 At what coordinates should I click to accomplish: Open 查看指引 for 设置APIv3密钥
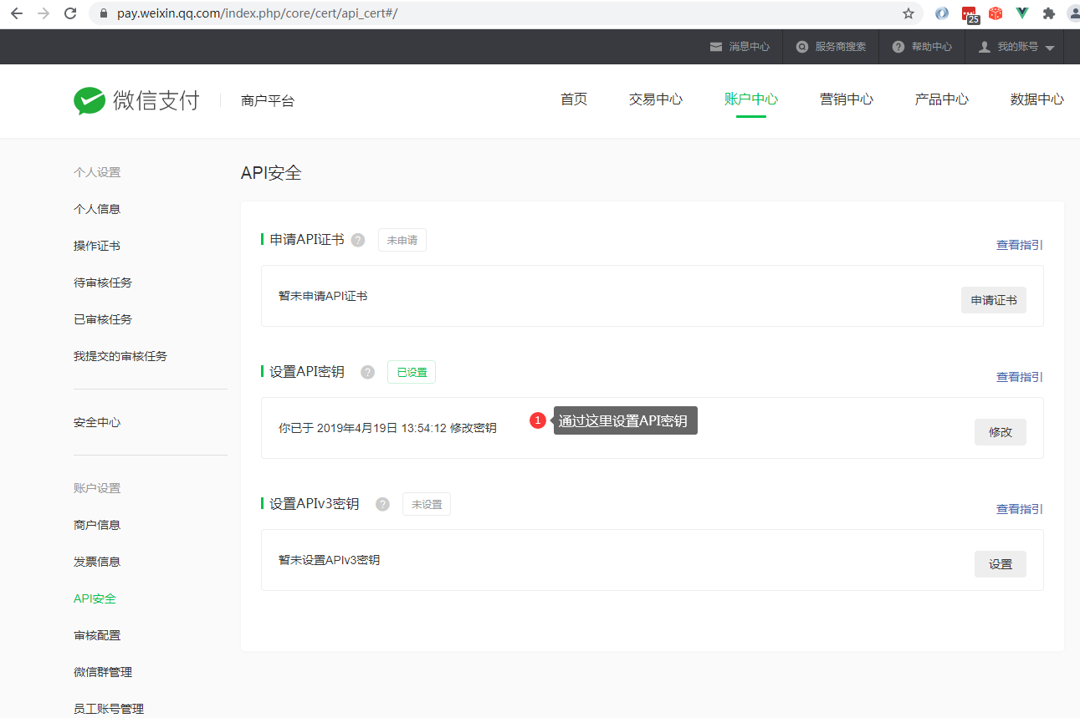pos(1019,509)
